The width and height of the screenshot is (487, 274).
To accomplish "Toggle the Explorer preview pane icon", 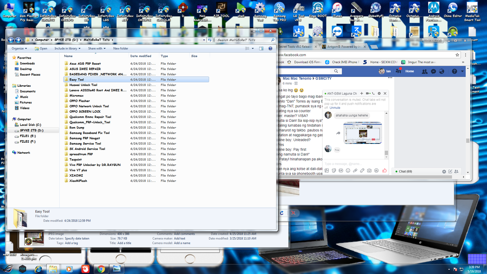I will point(261,48).
